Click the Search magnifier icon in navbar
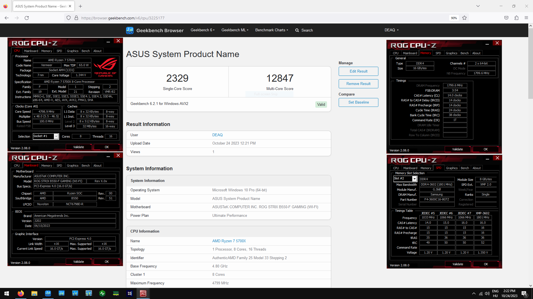Viewport: 533px width, 299px height. (297, 30)
